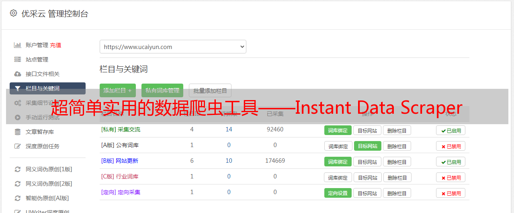Click 删除栏目 in the 行业词库 row
Image resolution: width=514 pixels, height=213 pixels.
(398, 177)
